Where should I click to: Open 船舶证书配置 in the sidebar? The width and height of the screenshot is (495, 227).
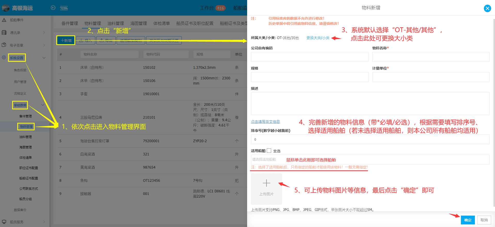pyautogui.click(x=29, y=178)
